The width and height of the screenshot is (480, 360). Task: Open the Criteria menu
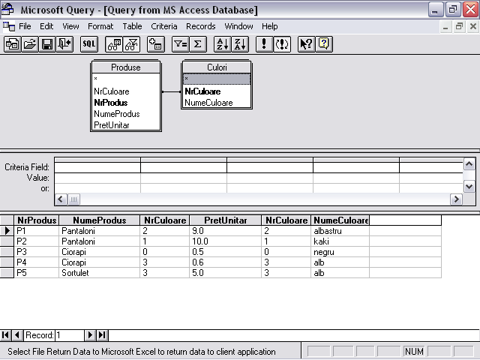coord(164,26)
